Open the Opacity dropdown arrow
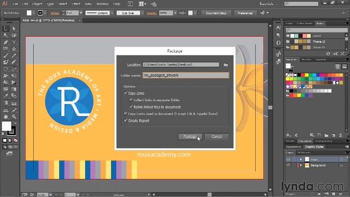 [175, 13]
